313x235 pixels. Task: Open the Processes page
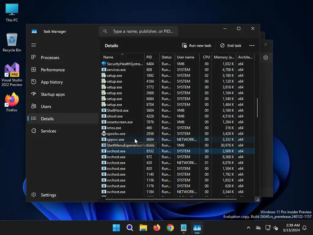click(x=63, y=58)
